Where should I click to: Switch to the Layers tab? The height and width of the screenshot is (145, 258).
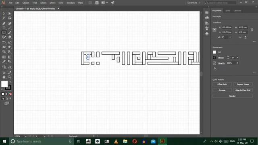point(227,11)
